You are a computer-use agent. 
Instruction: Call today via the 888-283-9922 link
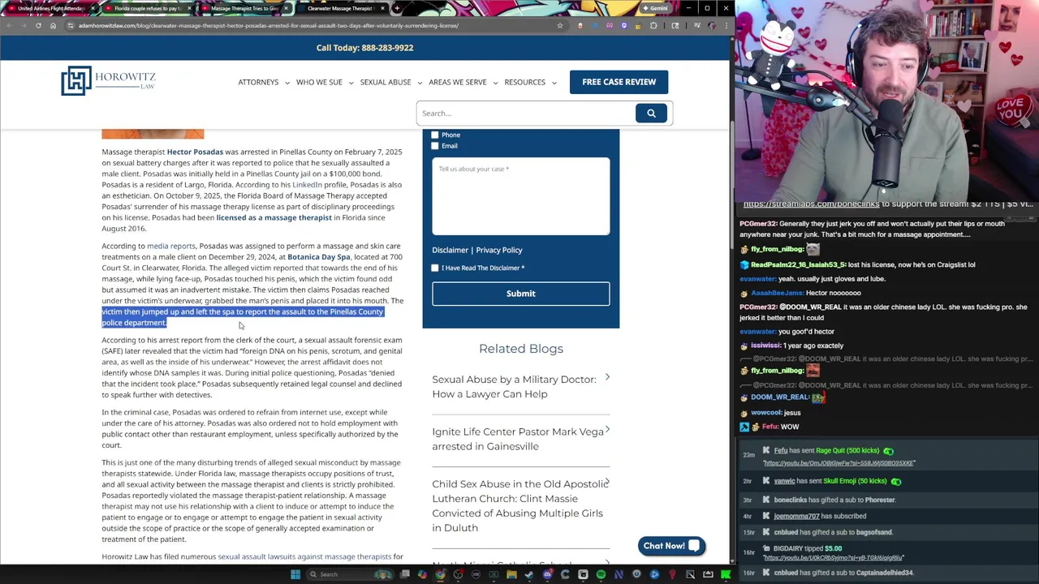click(x=364, y=48)
